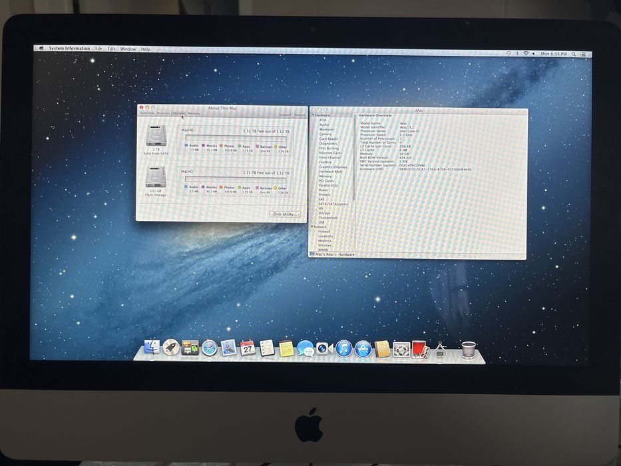621x466 pixels.
Task: Open Photo Booth icon in Dock
Action: [420, 350]
